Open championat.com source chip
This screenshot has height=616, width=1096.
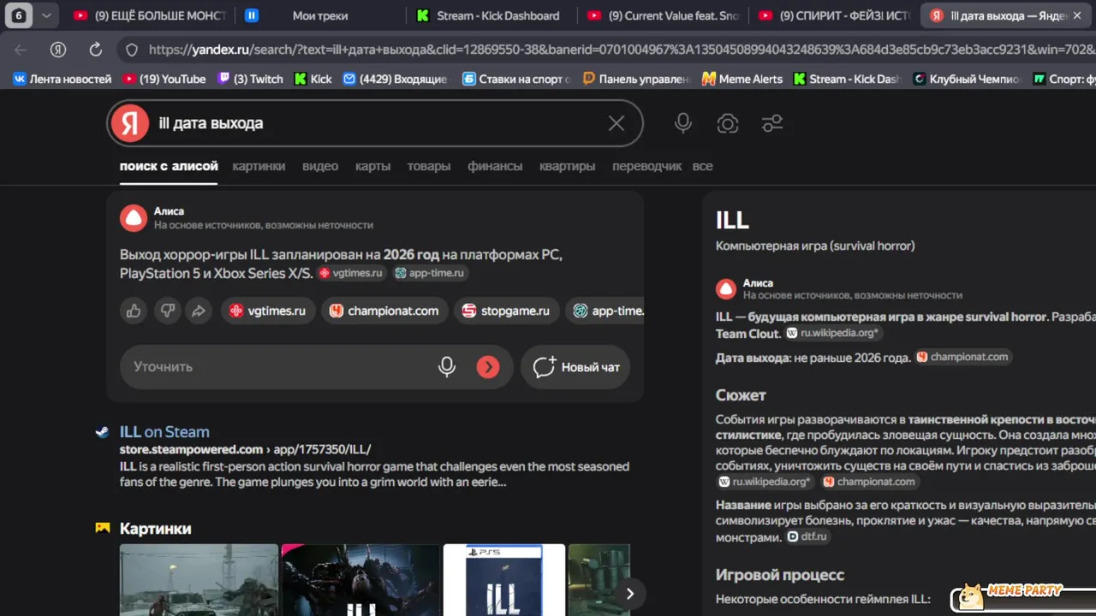point(384,311)
